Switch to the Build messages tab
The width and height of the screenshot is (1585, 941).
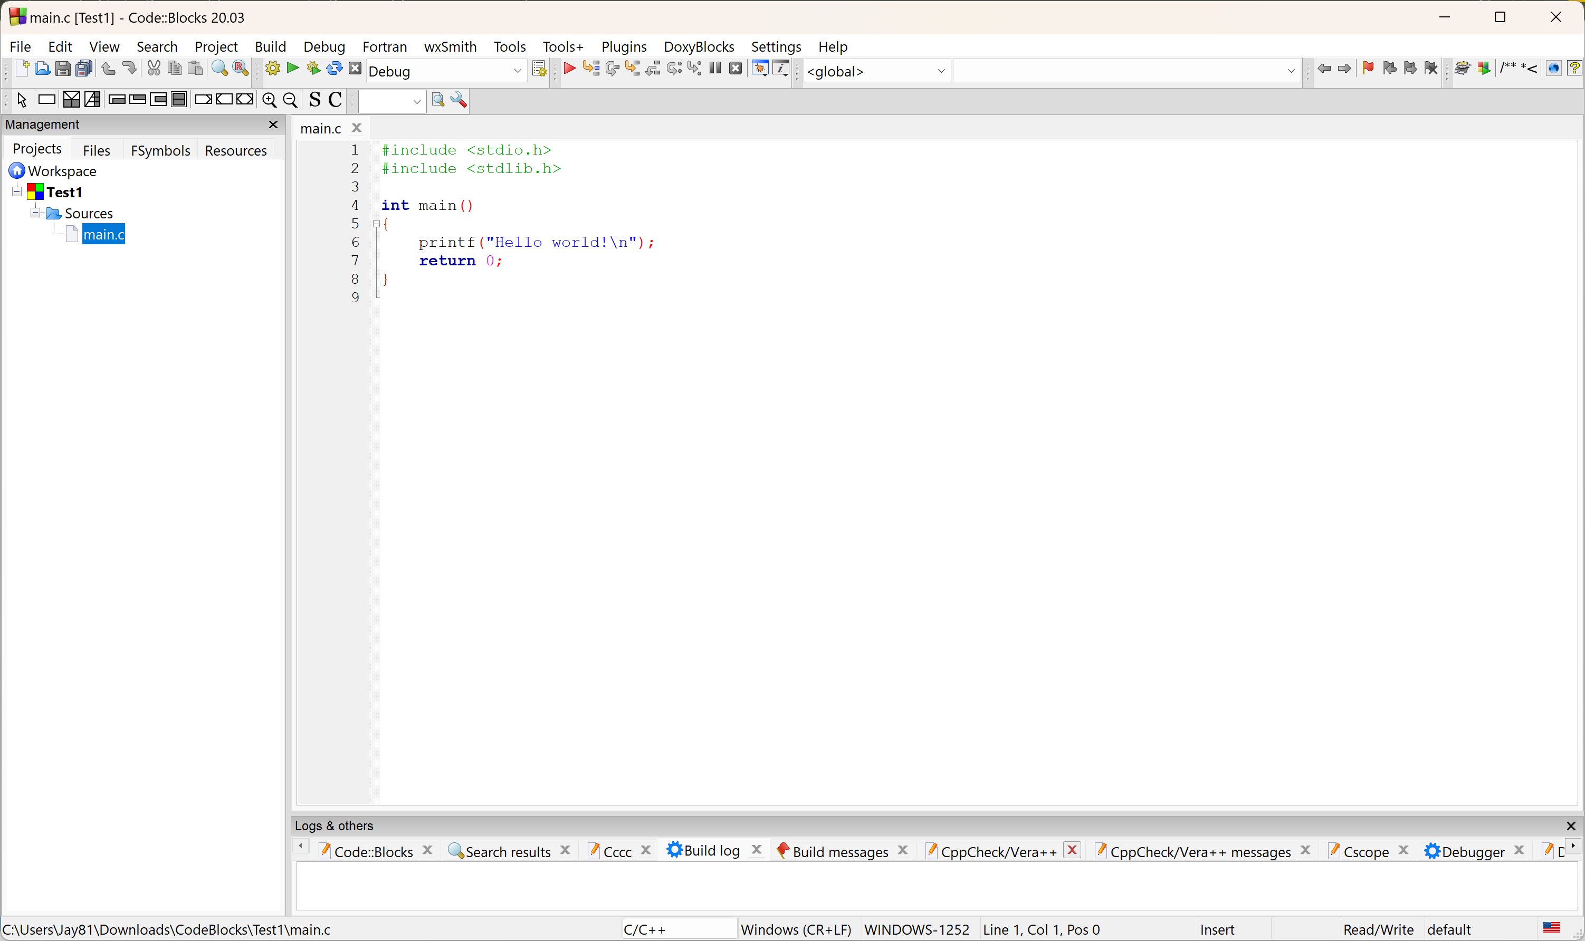pyautogui.click(x=839, y=851)
